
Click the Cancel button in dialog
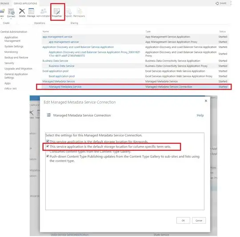coord(199,220)
